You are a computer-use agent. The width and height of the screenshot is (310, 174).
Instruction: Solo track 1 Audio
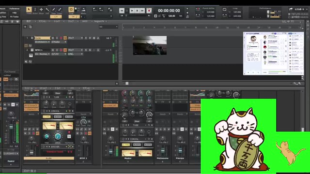coord(57,38)
